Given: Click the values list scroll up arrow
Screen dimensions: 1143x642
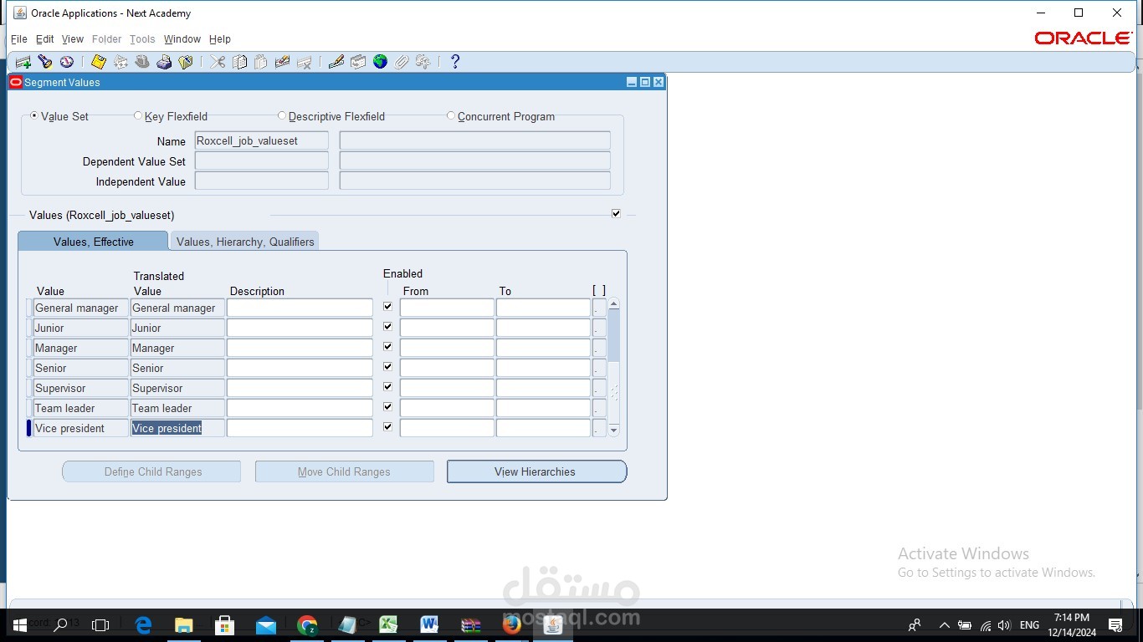Looking at the screenshot, I should 614,304.
